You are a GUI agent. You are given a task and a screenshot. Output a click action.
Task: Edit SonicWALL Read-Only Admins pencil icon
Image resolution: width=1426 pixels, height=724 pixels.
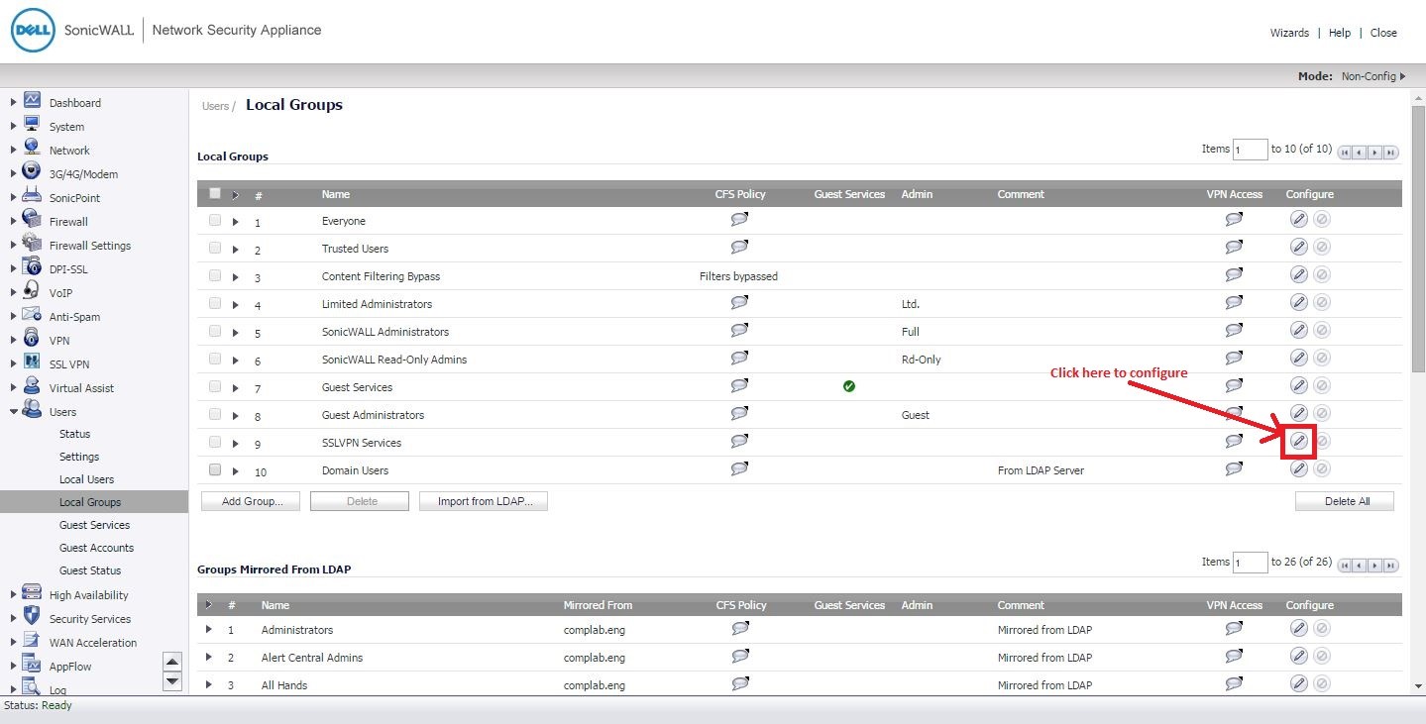click(1298, 358)
